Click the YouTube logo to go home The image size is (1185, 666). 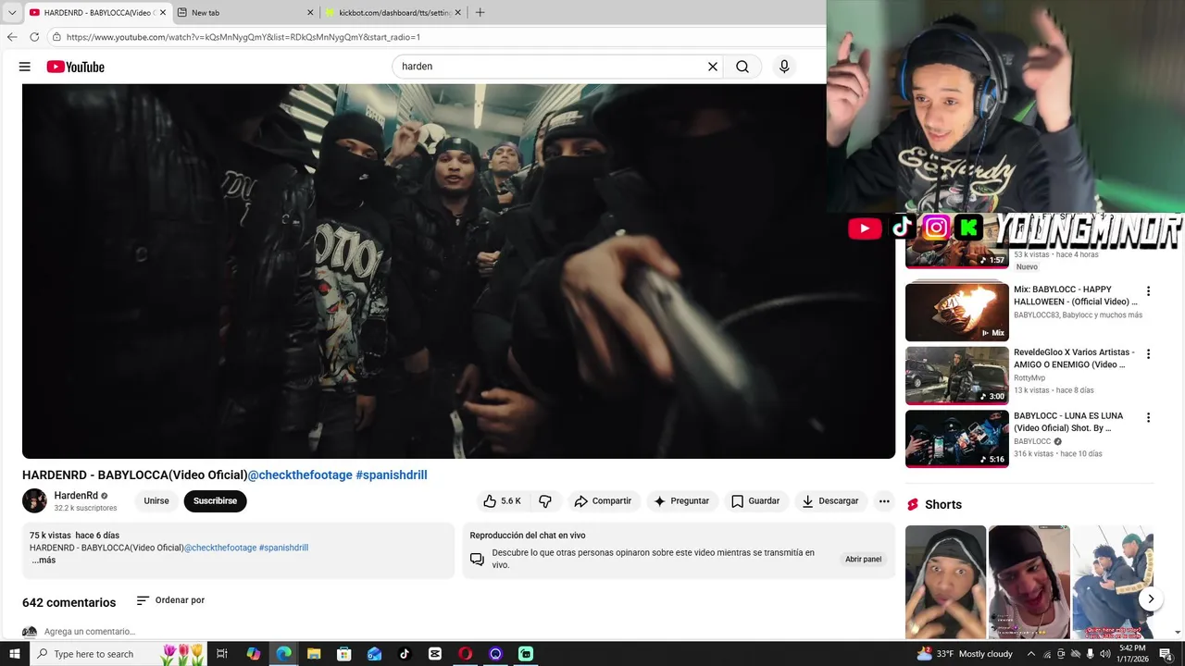(76, 67)
